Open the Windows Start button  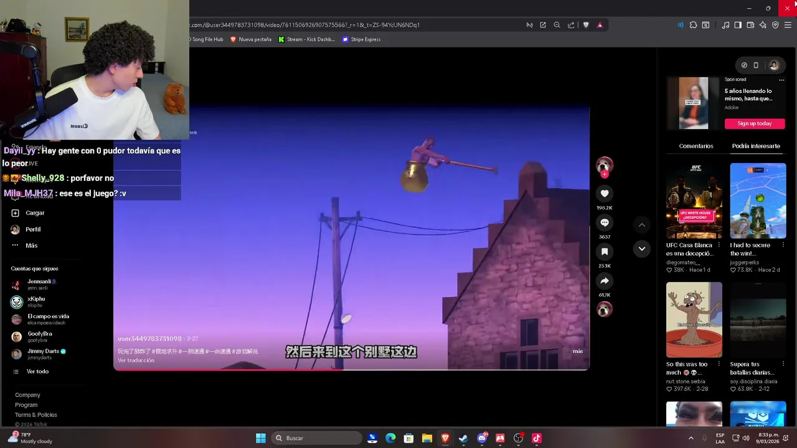(x=261, y=438)
